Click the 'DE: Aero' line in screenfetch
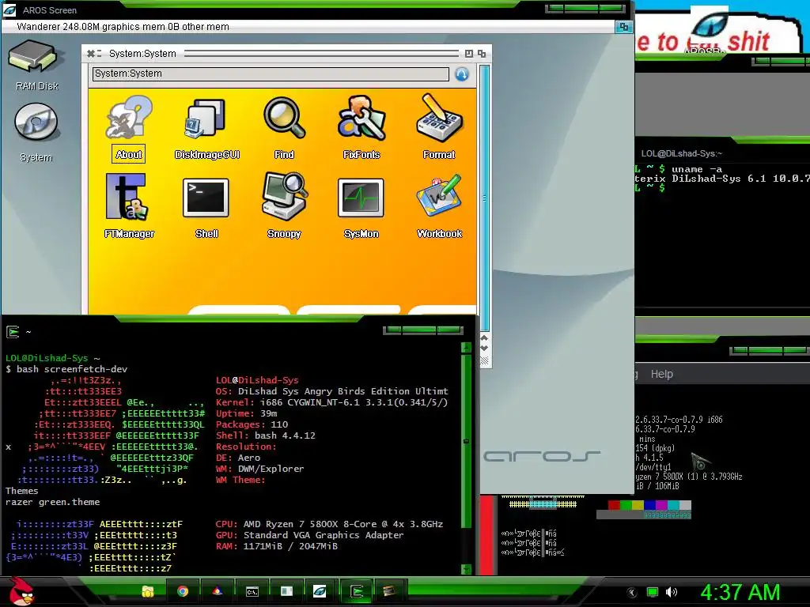 (238, 458)
